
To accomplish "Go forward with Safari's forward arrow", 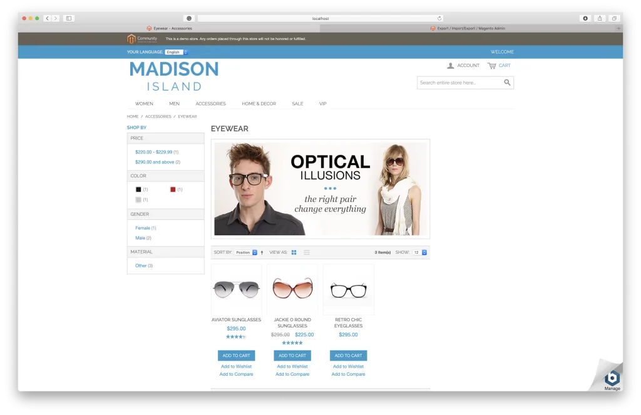I will coord(56,18).
